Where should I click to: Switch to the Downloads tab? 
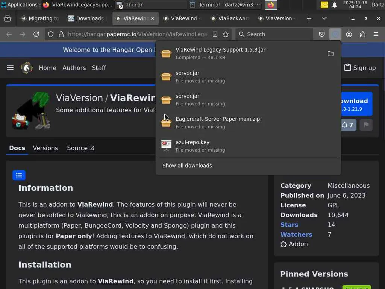click(x=87, y=18)
